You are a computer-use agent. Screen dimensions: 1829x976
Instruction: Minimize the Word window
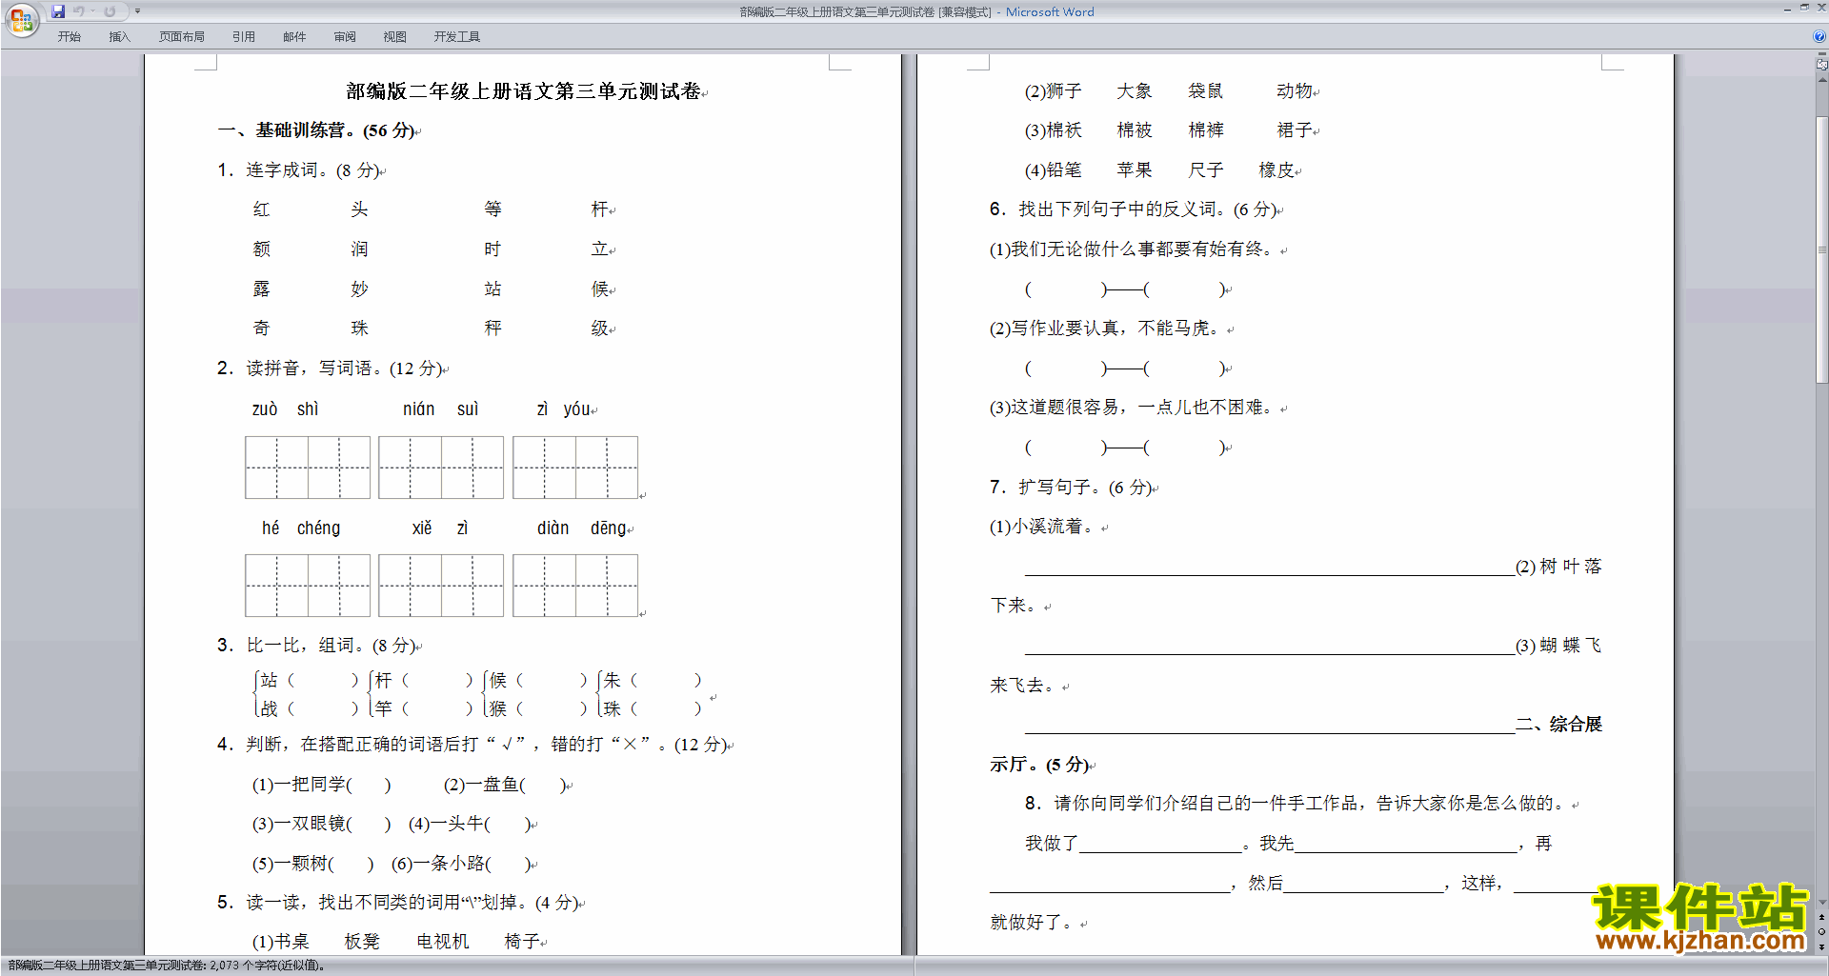pos(1787,9)
